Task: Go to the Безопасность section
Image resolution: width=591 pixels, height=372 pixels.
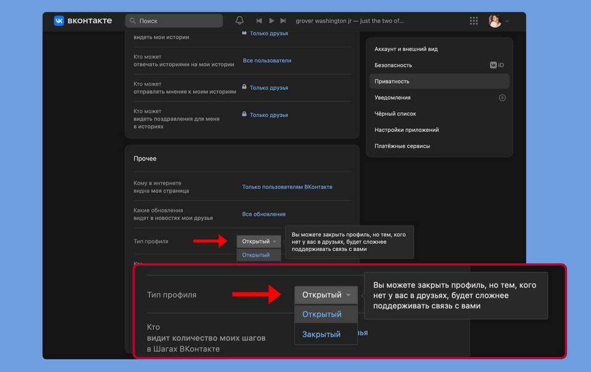Action: tap(393, 65)
